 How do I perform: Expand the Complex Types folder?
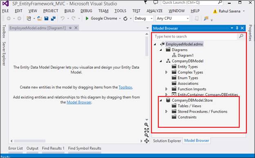[x=166, y=72]
